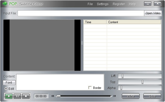The width and height of the screenshot is (165, 102).
Task: Click the Top slider thumb
Action: [x=142, y=82]
